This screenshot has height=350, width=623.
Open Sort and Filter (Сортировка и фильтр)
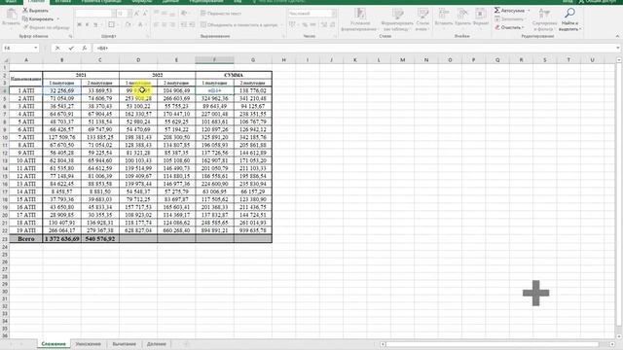[x=544, y=19]
